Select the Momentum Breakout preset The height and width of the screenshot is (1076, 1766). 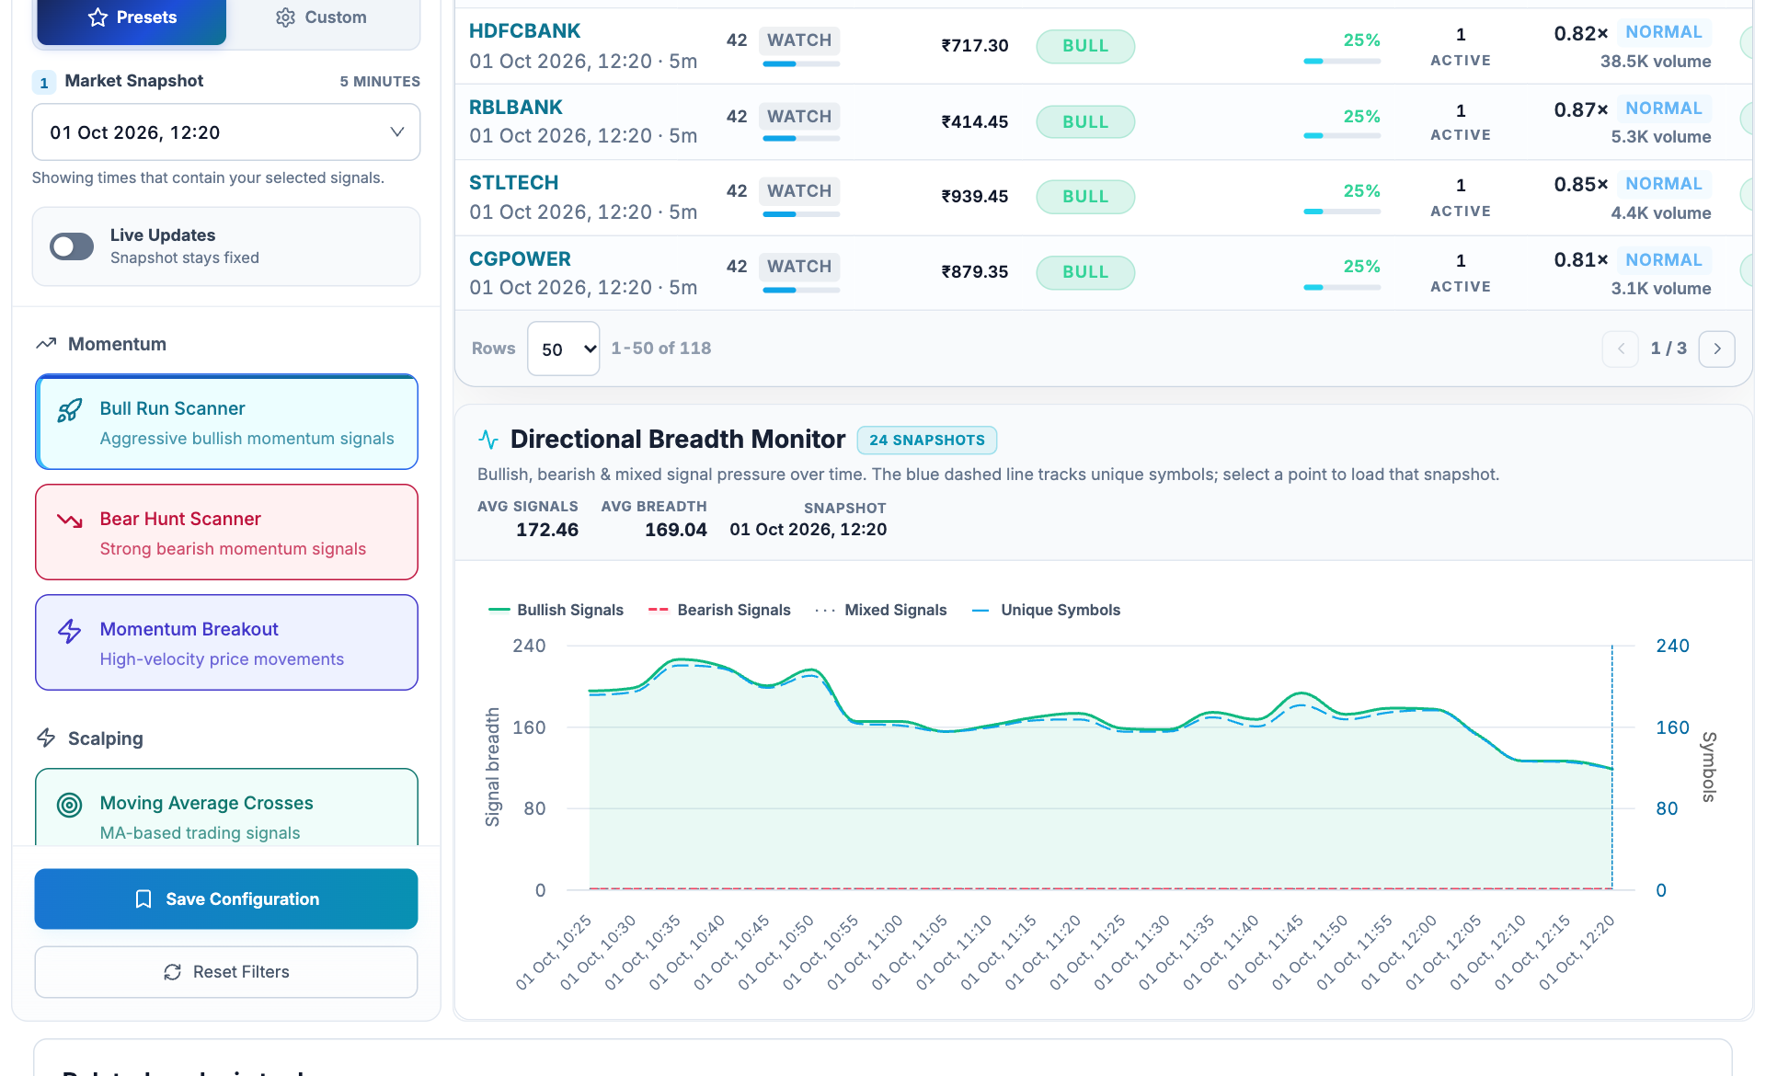tap(226, 643)
